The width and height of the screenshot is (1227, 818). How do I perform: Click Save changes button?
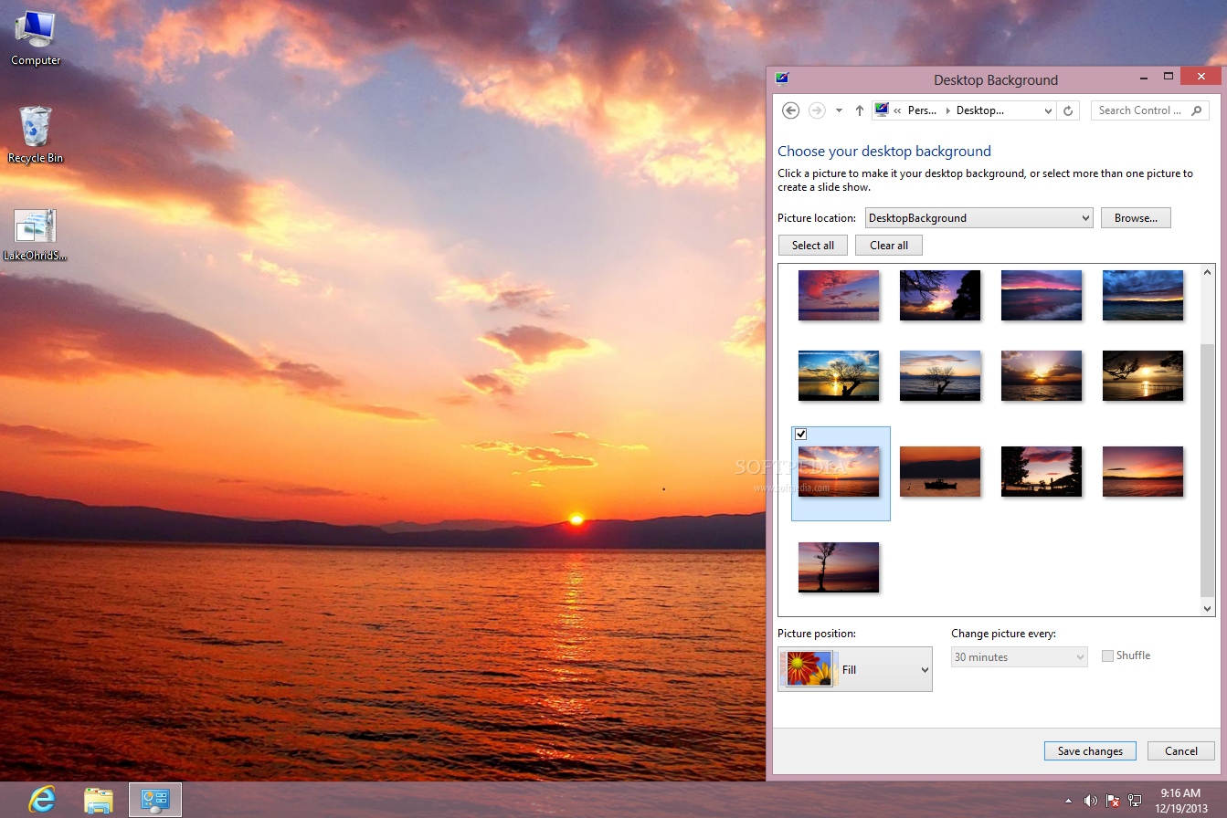1089,750
